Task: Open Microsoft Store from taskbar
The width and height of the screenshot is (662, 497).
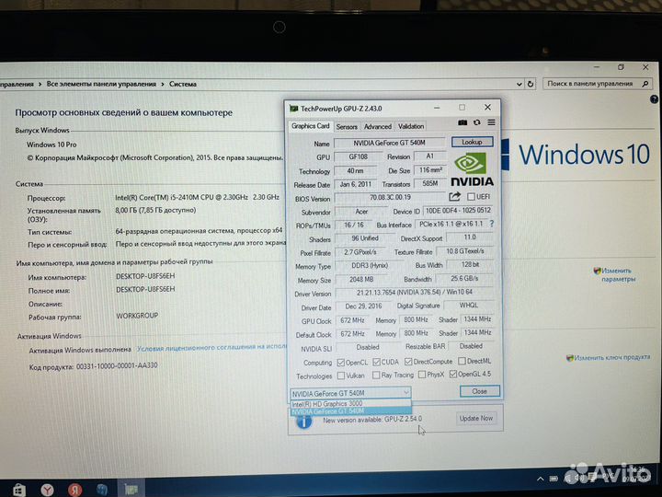Action: pos(19,490)
